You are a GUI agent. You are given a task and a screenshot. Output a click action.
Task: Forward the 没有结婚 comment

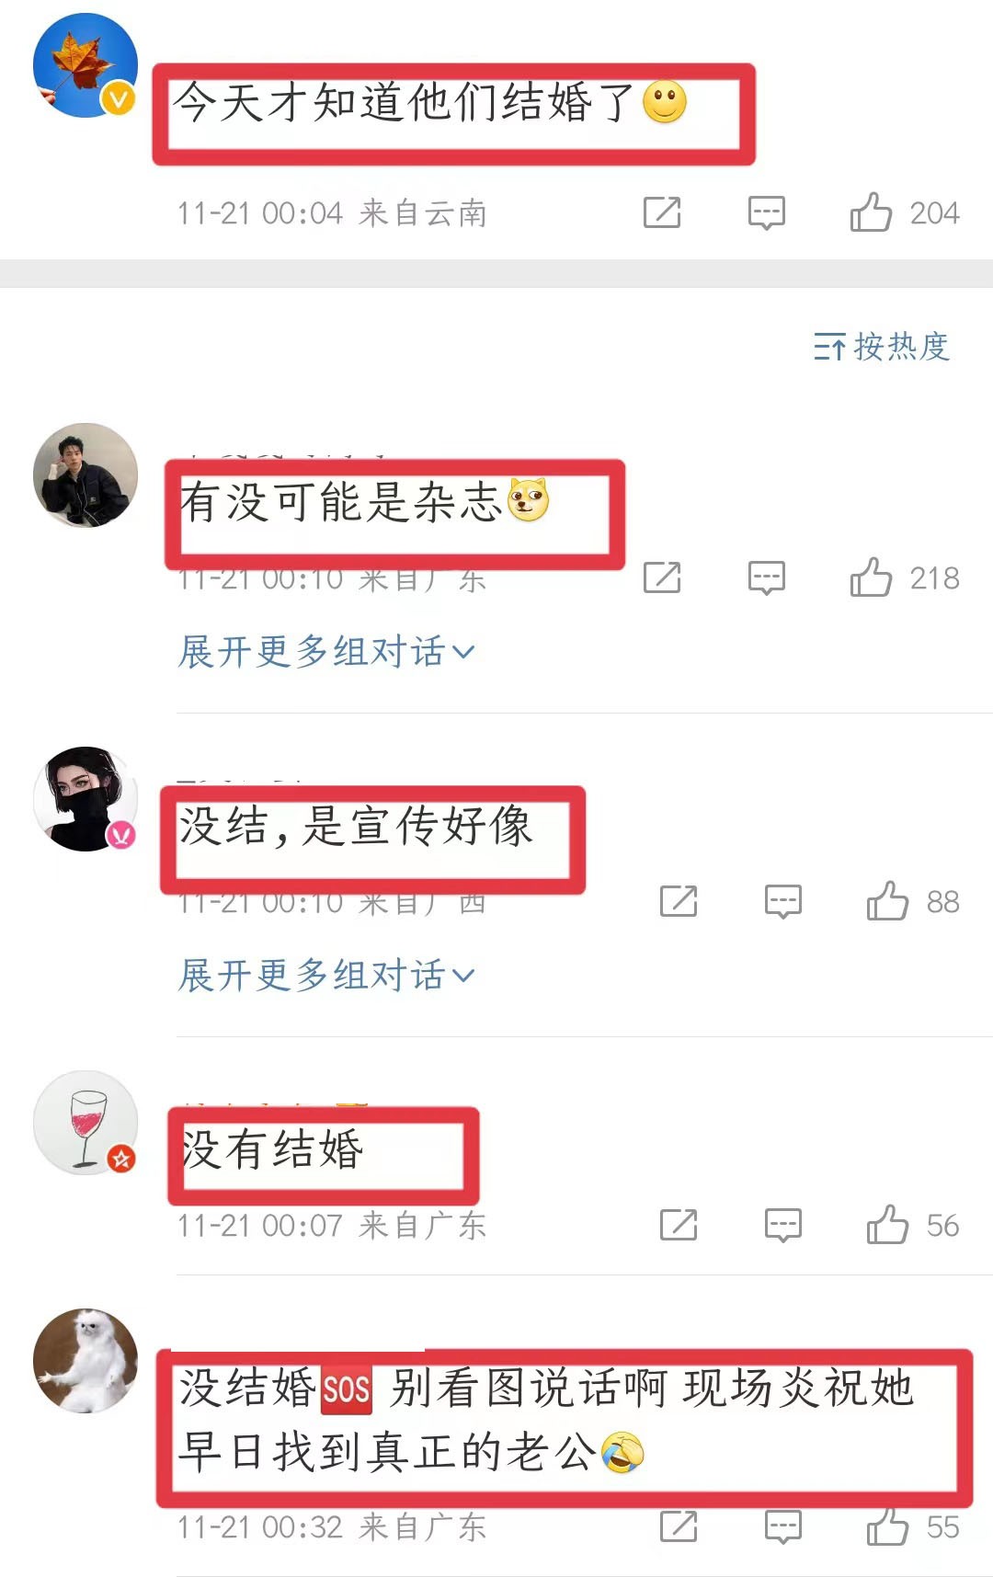click(679, 1225)
